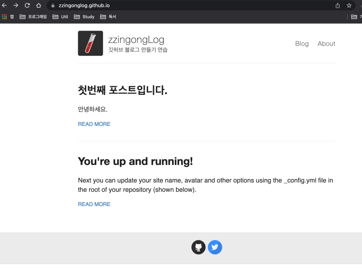The width and height of the screenshot is (362, 268).
Task: Go to the Blog nav item
Action: point(302,44)
